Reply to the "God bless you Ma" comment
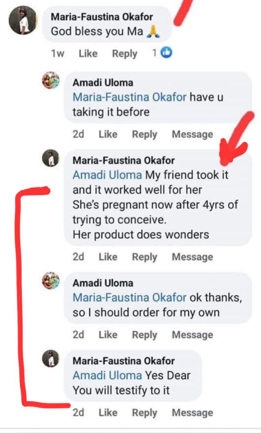 click(x=125, y=54)
